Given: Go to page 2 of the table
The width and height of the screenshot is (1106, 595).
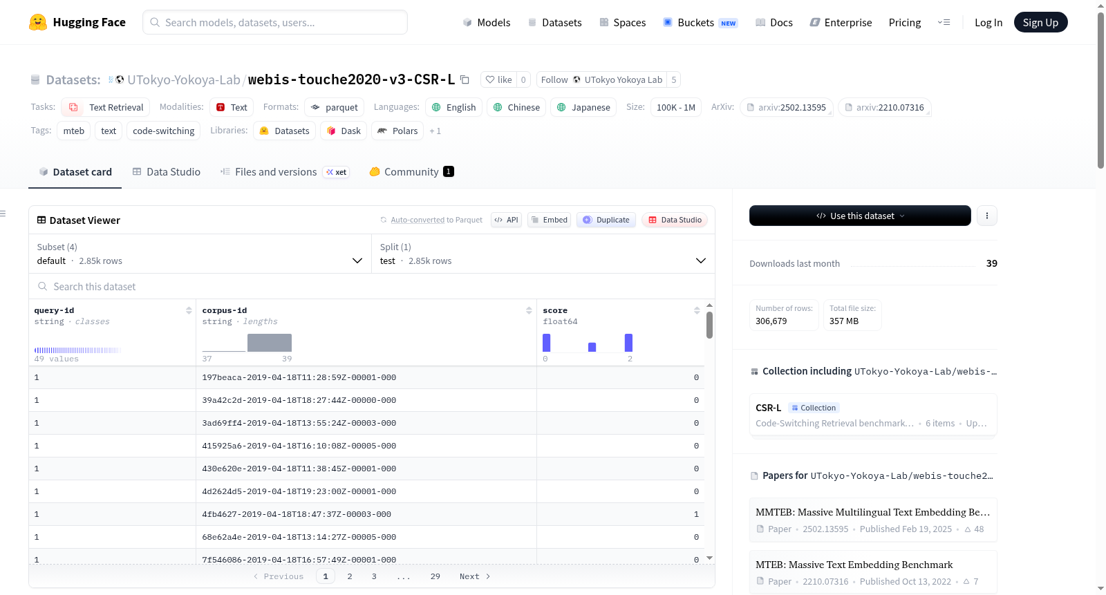Looking at the screenshot, I should point(350,576).
